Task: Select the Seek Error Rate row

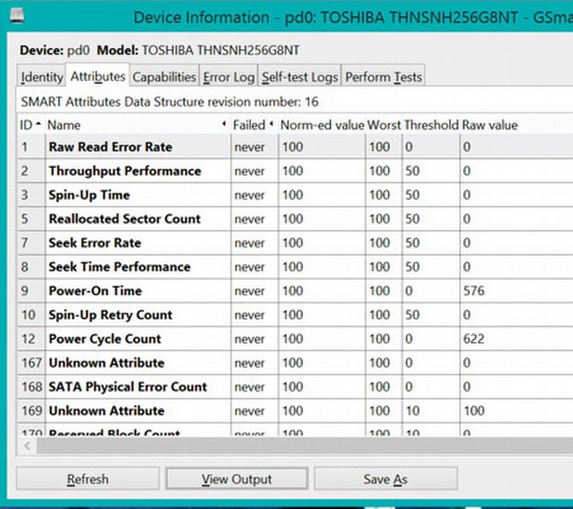Action: pyautogui.click(x=295, y=243)
